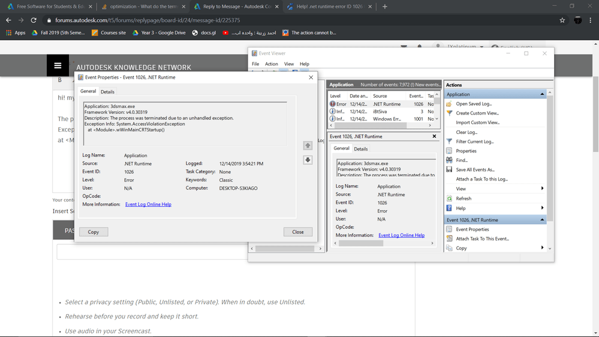Open the optimization browser tab

point(141,7)
